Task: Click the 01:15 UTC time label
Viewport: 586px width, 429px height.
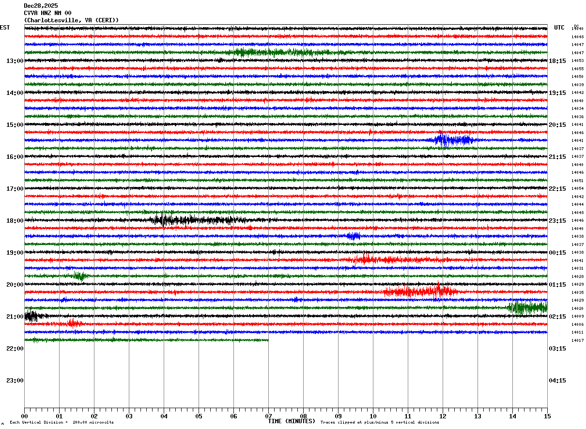Action: [x=557, y=285]
